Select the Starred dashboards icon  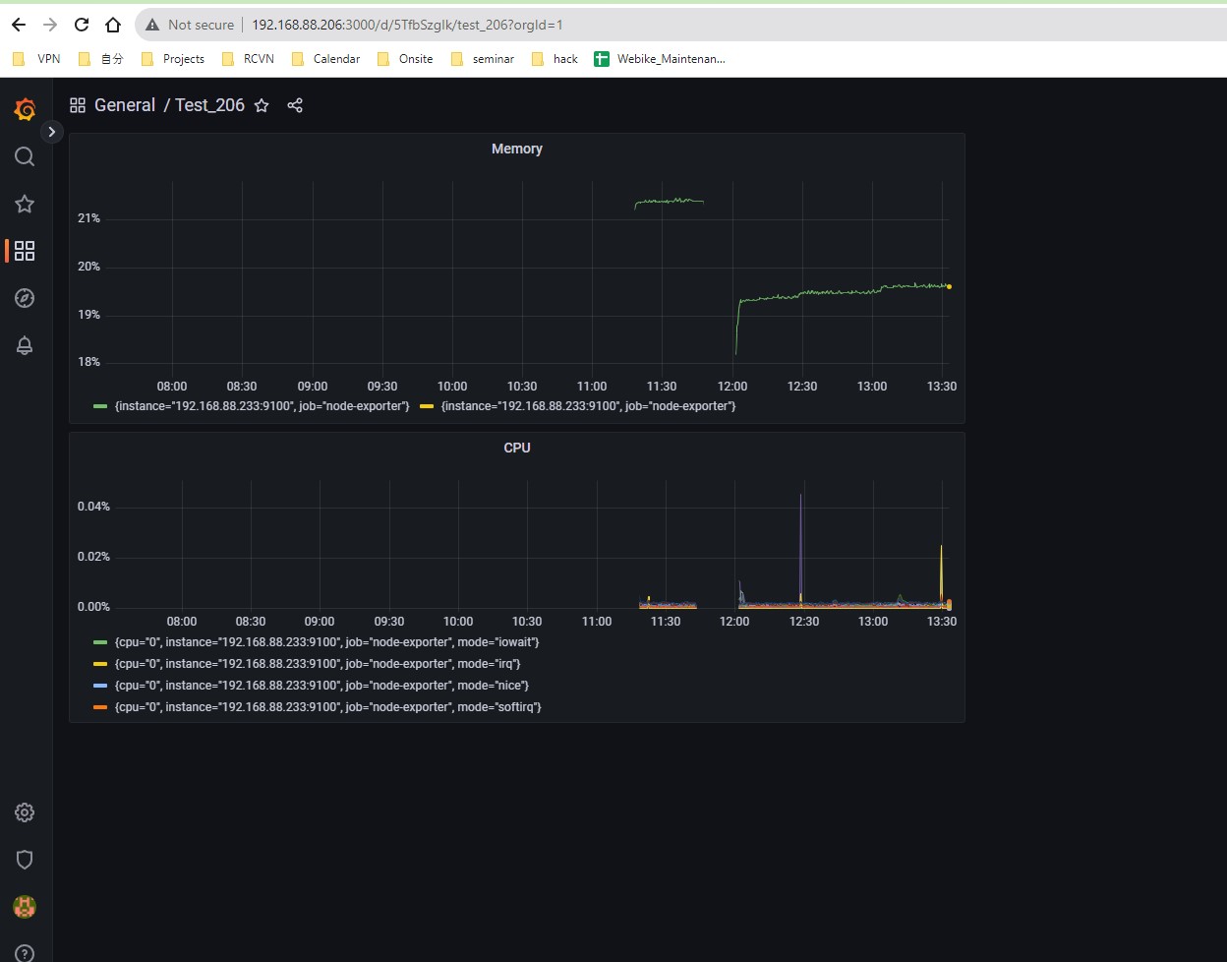(x=24, y=204)
